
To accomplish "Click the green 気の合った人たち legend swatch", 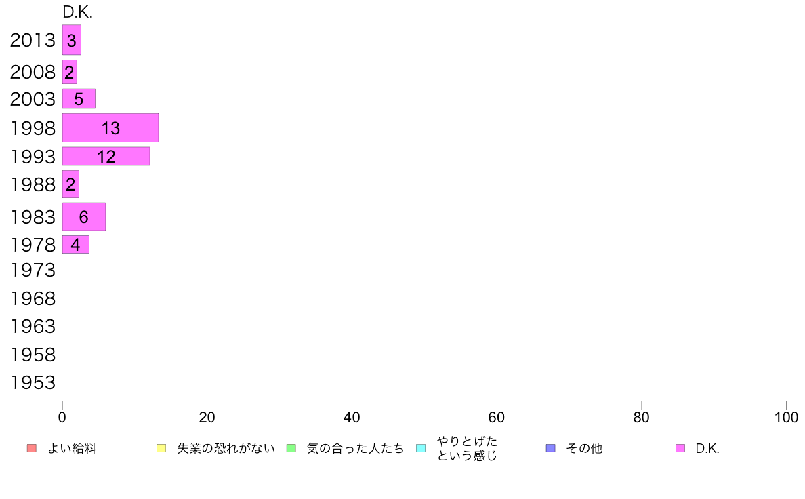I will pos(291,448).
